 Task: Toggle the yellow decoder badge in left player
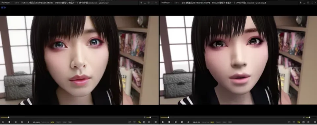pyautogui.click(x=53, y=122)
